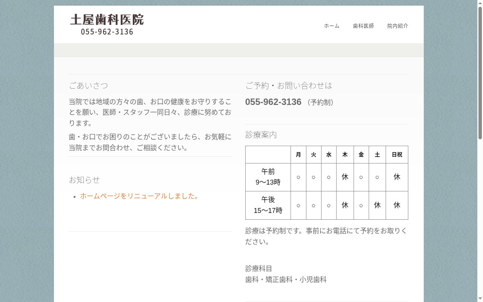Select the 火 column header

[x=314, y=154]
